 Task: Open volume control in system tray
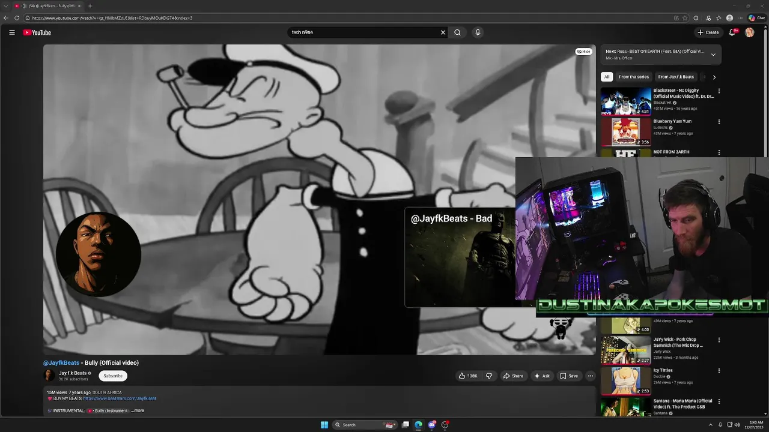click(737, 425)
